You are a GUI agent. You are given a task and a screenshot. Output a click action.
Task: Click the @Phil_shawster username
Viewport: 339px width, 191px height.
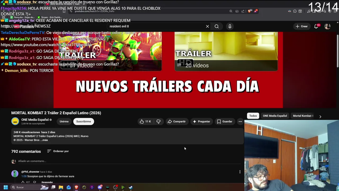coord(30,172)
